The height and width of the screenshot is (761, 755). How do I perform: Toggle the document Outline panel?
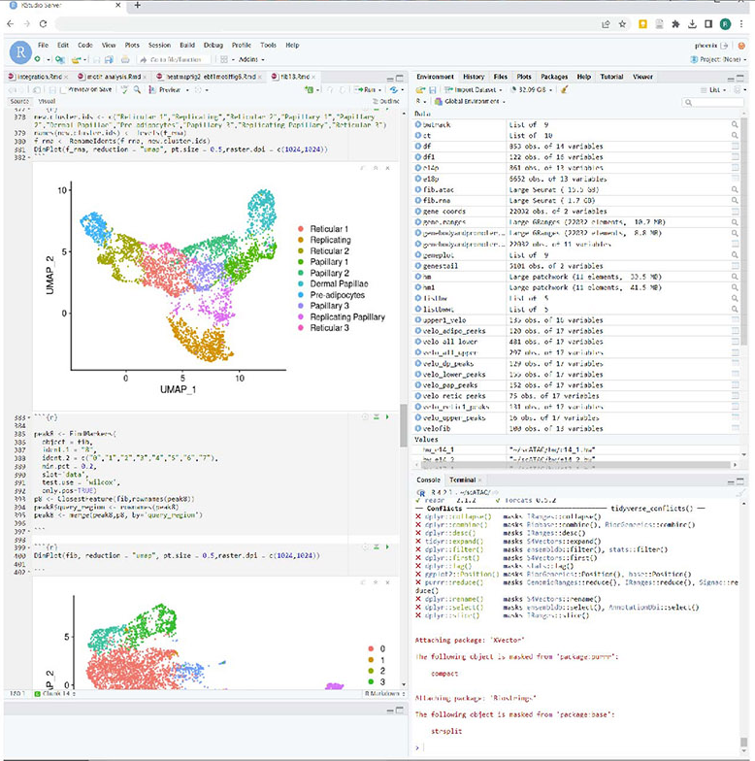coord(386,101)
